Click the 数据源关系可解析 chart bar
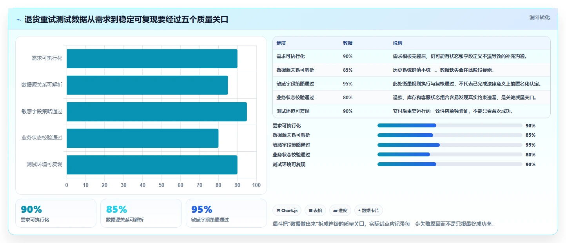Viewport: 566px width, 243px height. tap(147, 85)
